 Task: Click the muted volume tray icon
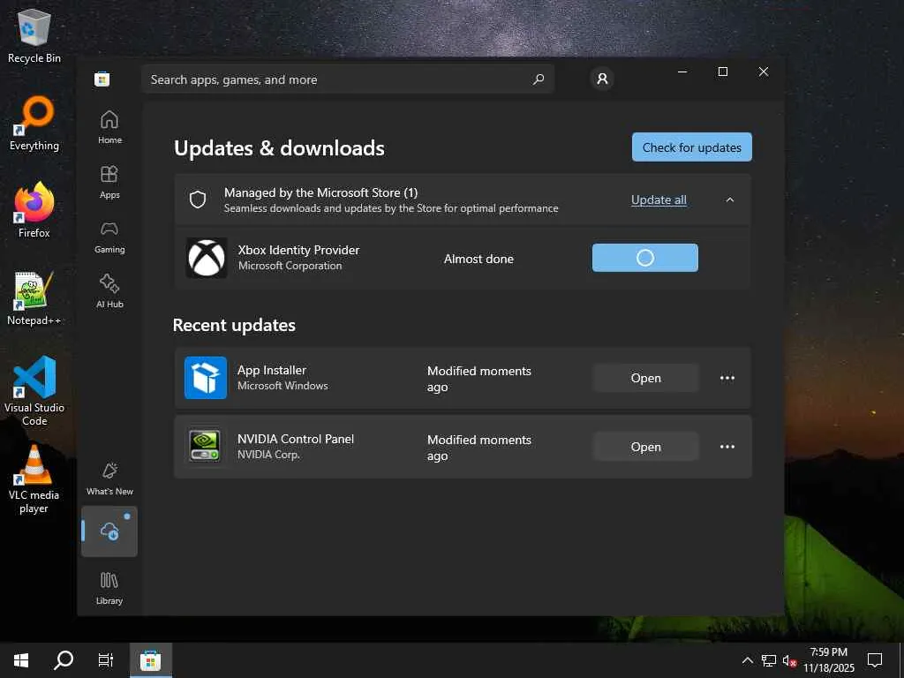click(789, 660)
